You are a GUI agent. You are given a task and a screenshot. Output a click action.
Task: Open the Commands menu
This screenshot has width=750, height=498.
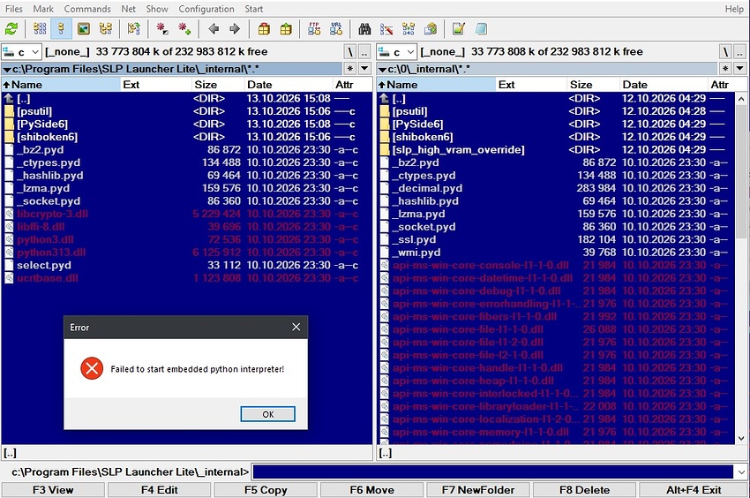pyautogui.click(x=87, y=9)
